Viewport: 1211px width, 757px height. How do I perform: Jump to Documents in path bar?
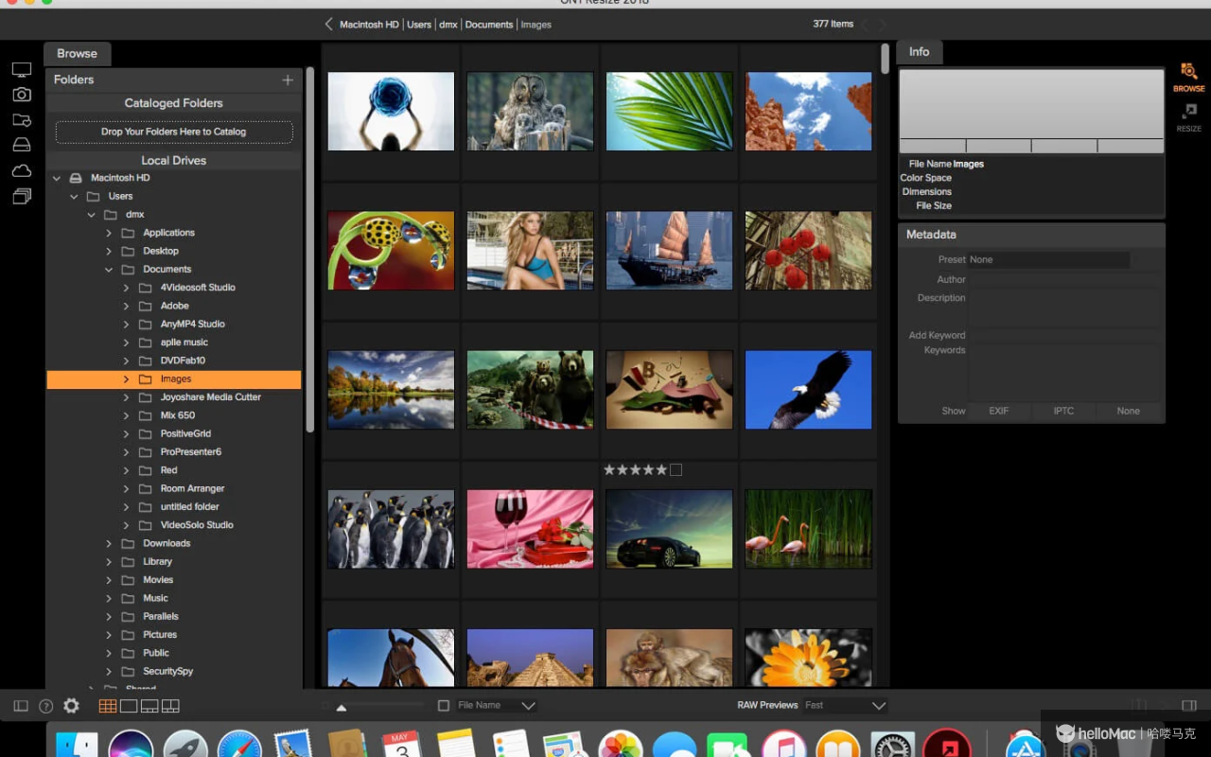(x=489, y=25)
